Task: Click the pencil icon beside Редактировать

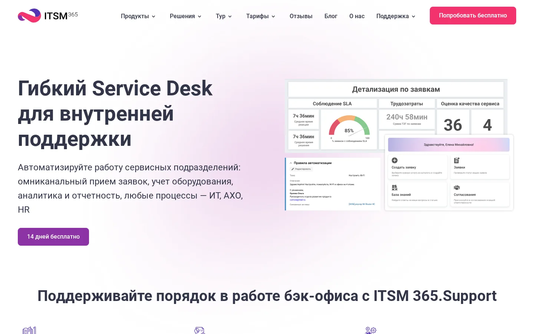Action: (x=293, y=169)
